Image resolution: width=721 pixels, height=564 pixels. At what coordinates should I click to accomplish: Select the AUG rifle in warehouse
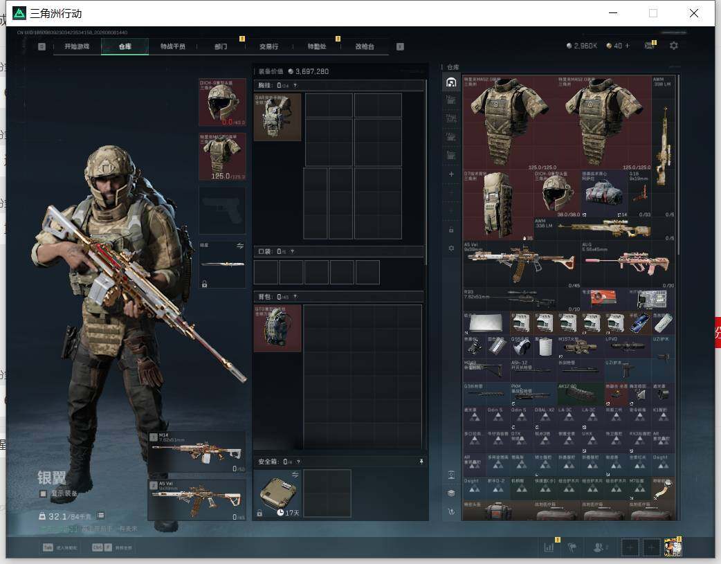tap(628, 264)
